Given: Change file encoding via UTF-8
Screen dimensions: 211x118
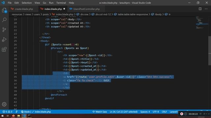Looking at the screenshot, I should (x=156, y=112).
